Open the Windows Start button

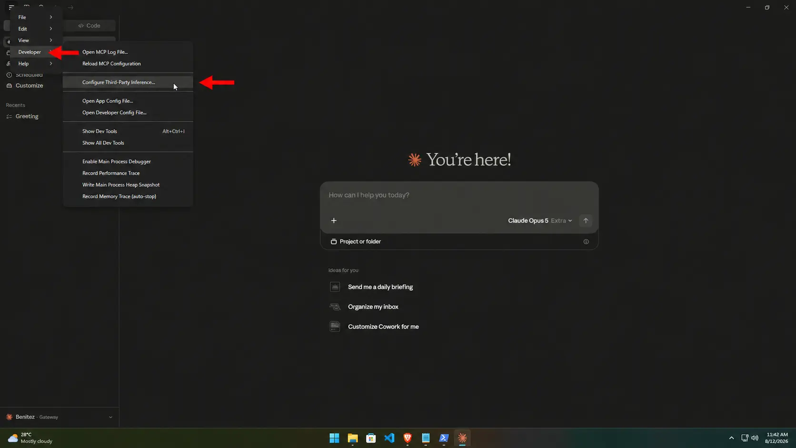coord(334,438)
